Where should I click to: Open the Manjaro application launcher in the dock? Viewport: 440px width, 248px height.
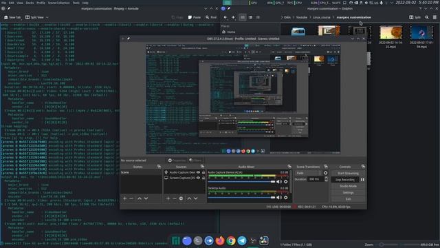tap(176, 240)
